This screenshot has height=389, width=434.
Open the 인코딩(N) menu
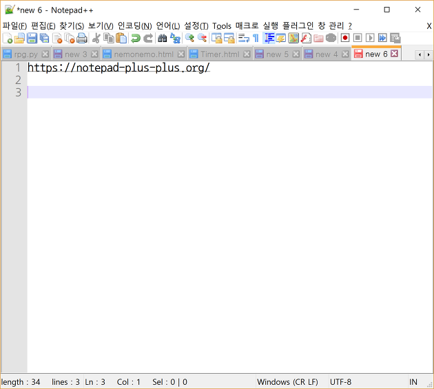pyautogui.click(x=135, y=26)
